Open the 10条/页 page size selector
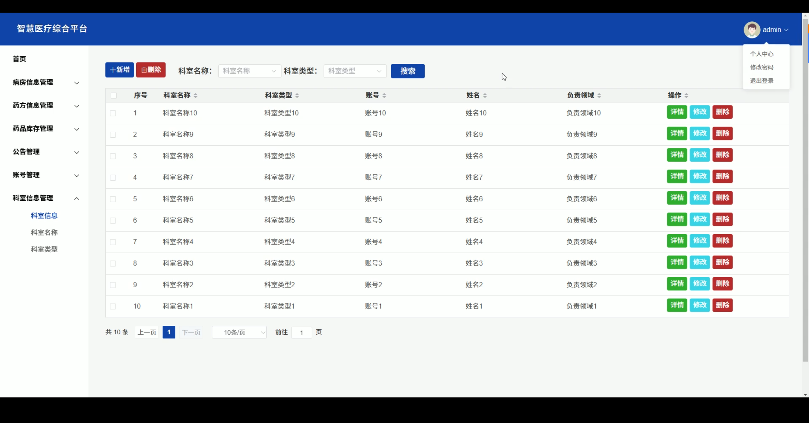 tap(239, 332)
